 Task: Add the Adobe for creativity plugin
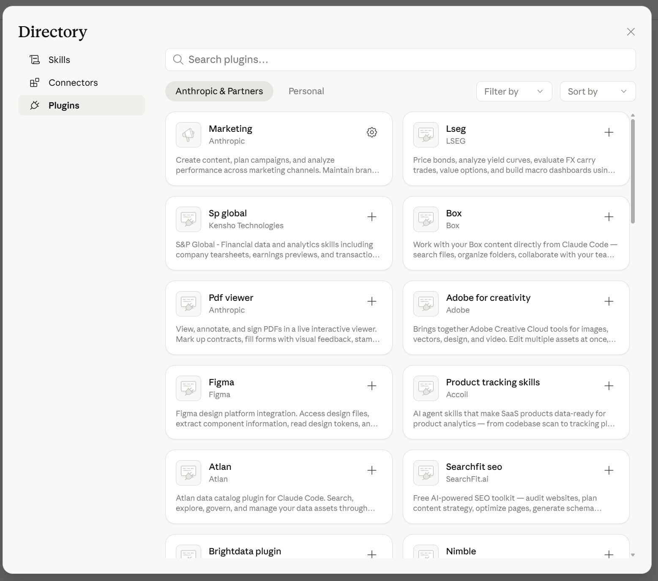pos(609,301)
